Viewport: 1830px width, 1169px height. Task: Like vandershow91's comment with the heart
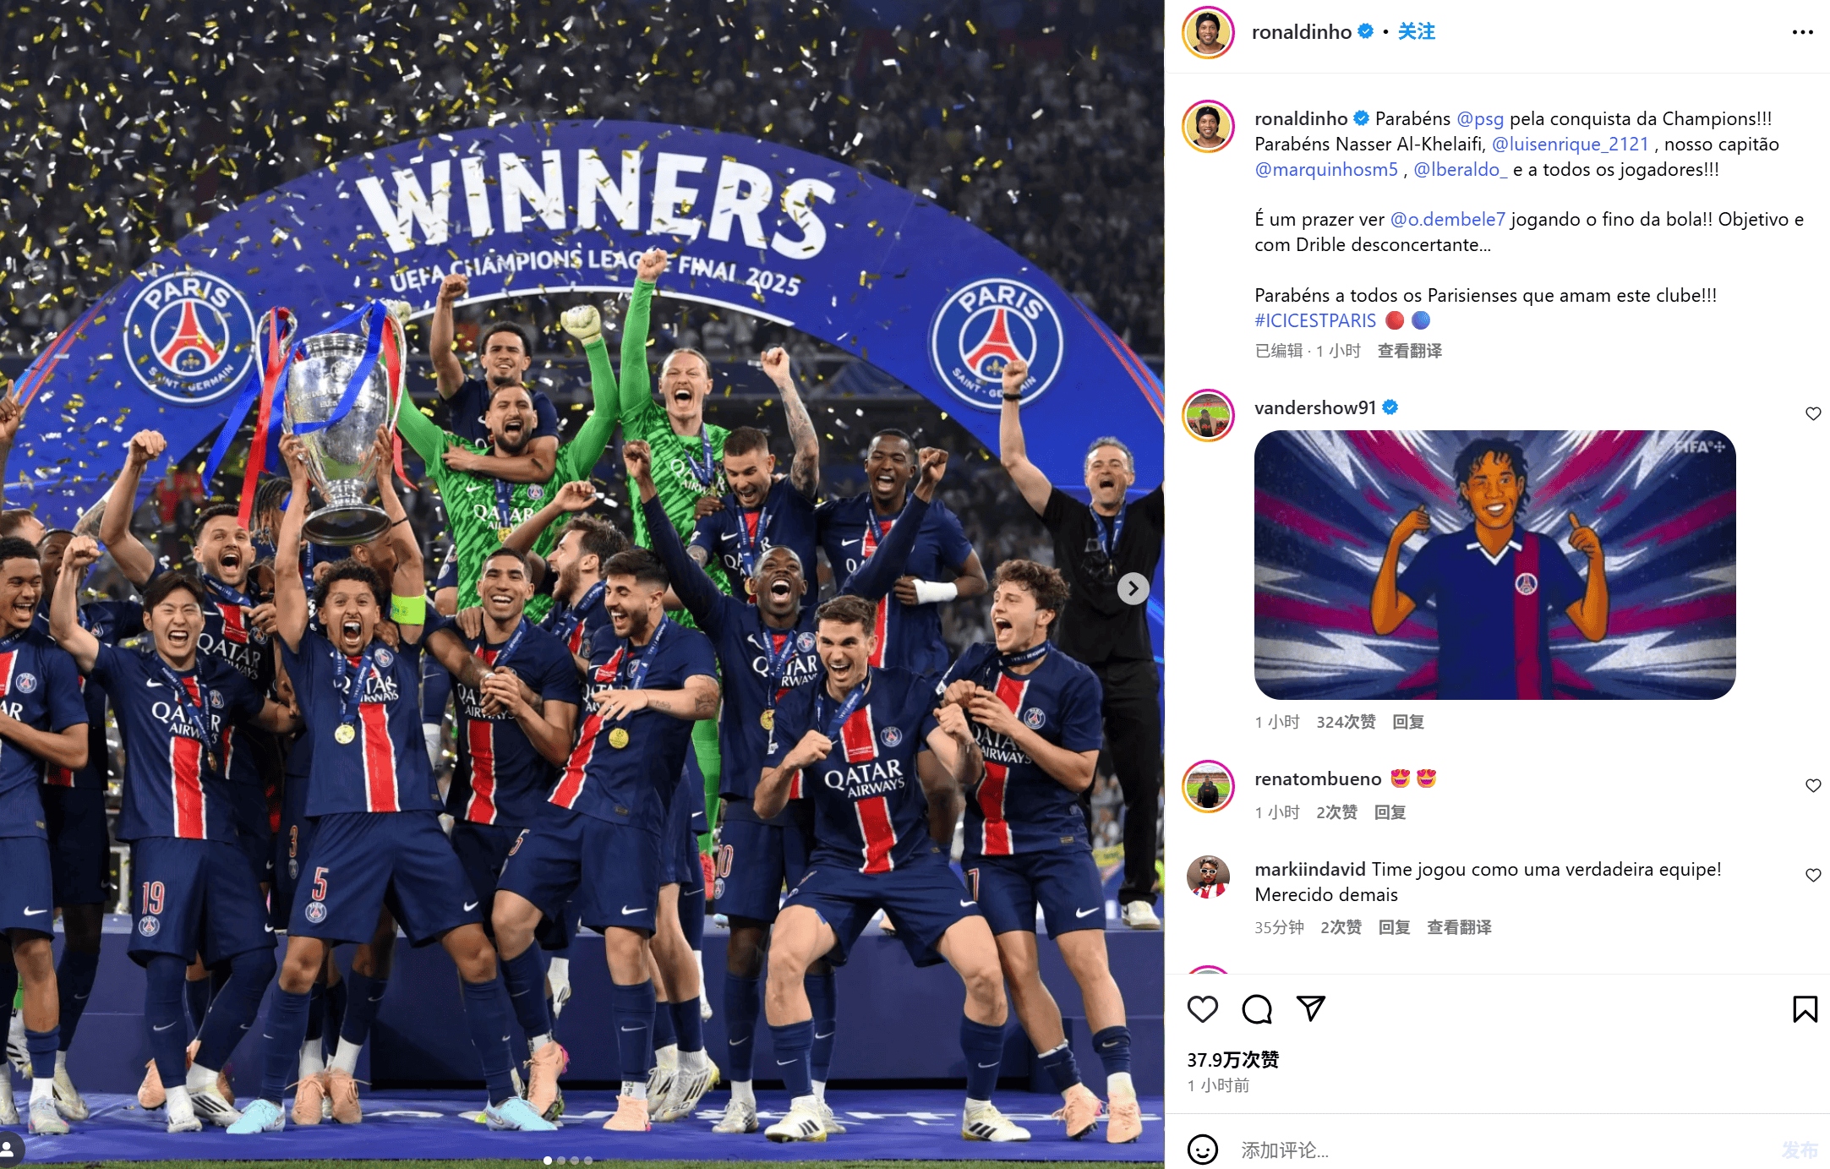pyautogui.click(x=1813, y=413)
